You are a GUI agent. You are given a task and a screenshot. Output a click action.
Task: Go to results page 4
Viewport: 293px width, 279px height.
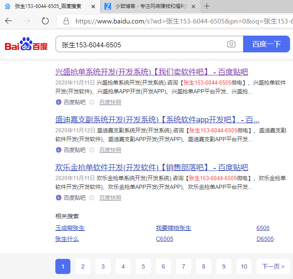pyautogui.click(x=123, y=266)
